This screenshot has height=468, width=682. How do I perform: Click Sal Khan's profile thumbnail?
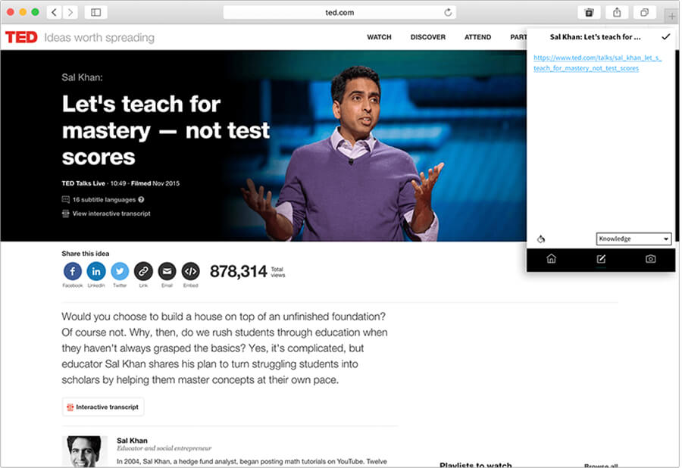[x=85, y=451]
